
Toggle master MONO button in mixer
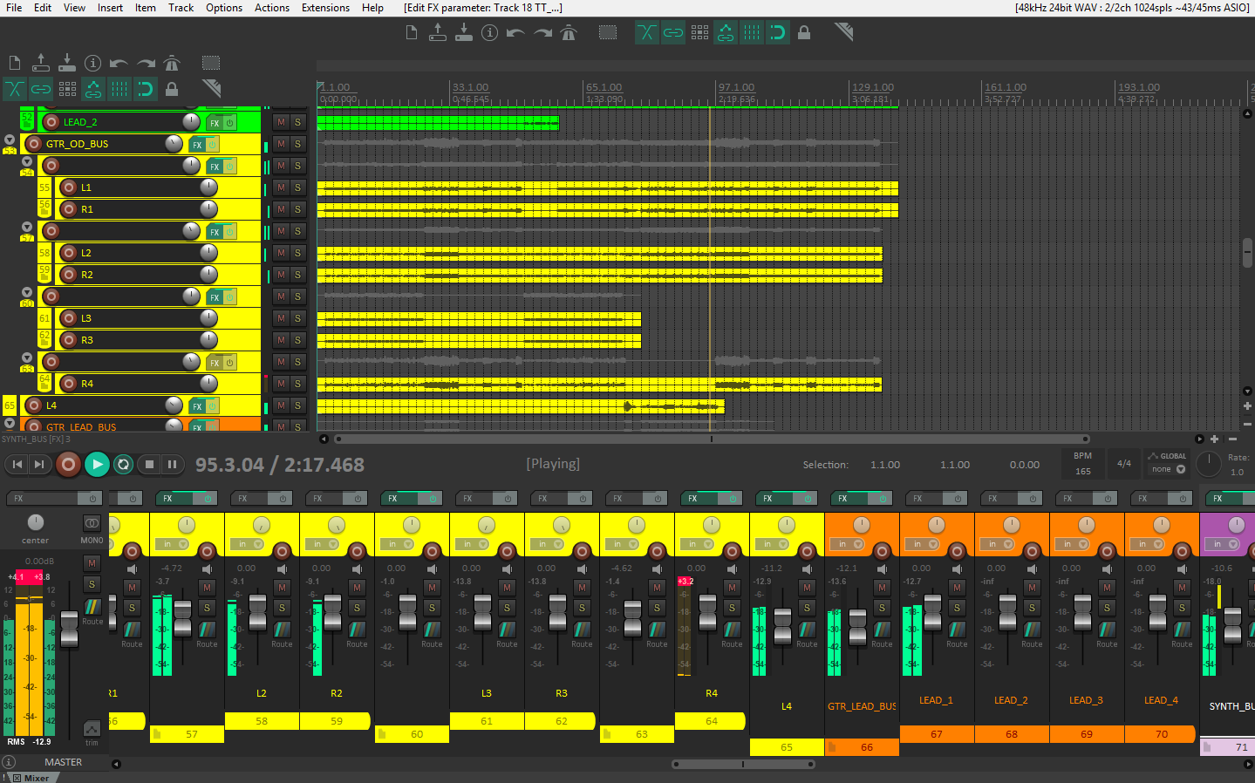point(92,523)
